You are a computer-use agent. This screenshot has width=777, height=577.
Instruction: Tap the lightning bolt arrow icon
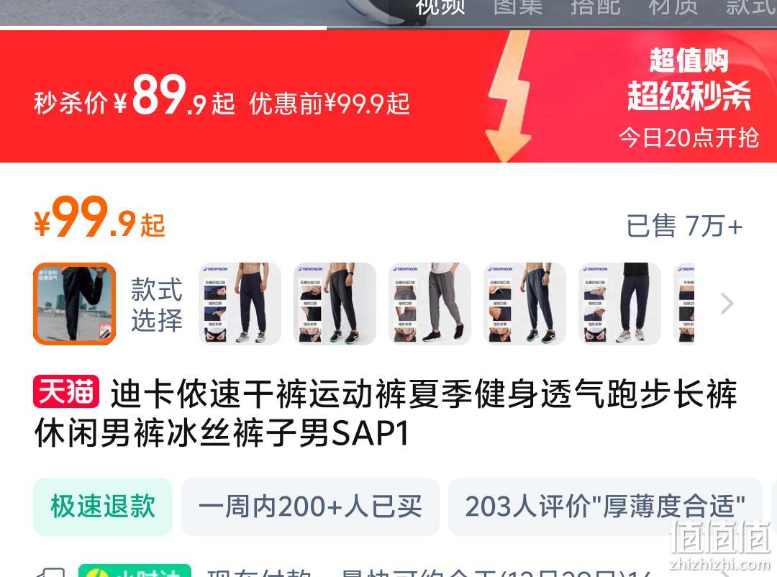tap(509, 96)
